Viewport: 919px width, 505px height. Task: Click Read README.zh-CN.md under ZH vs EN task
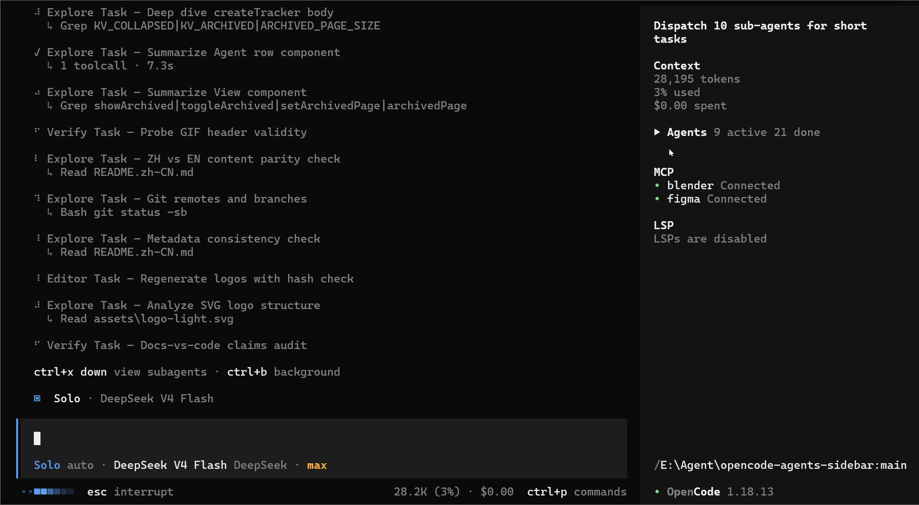[x=120, y=172]
